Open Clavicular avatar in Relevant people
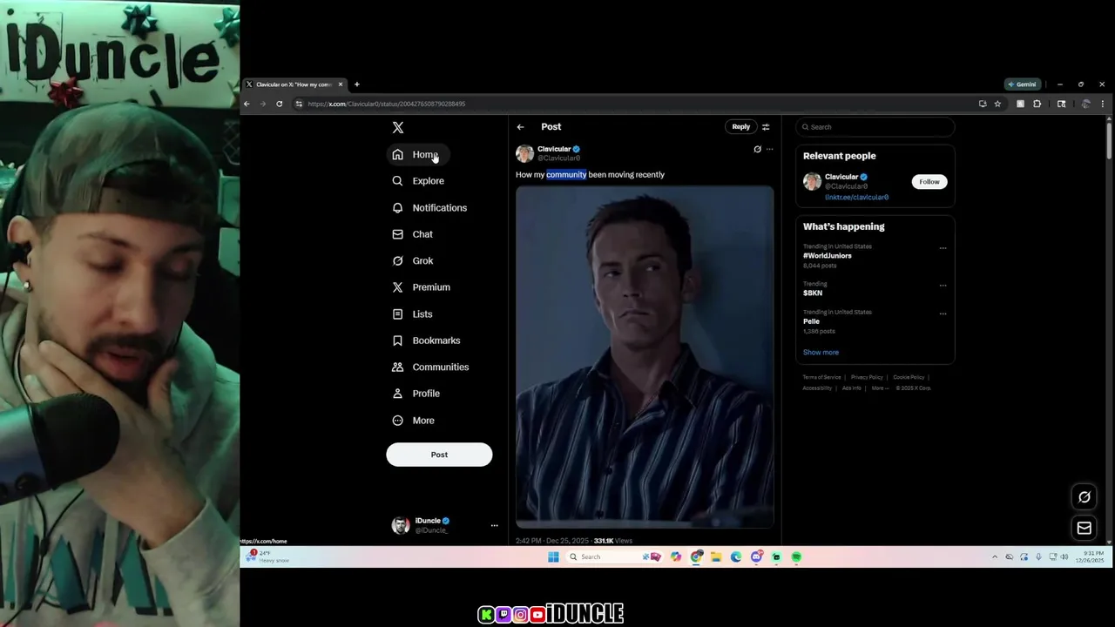 812,181
